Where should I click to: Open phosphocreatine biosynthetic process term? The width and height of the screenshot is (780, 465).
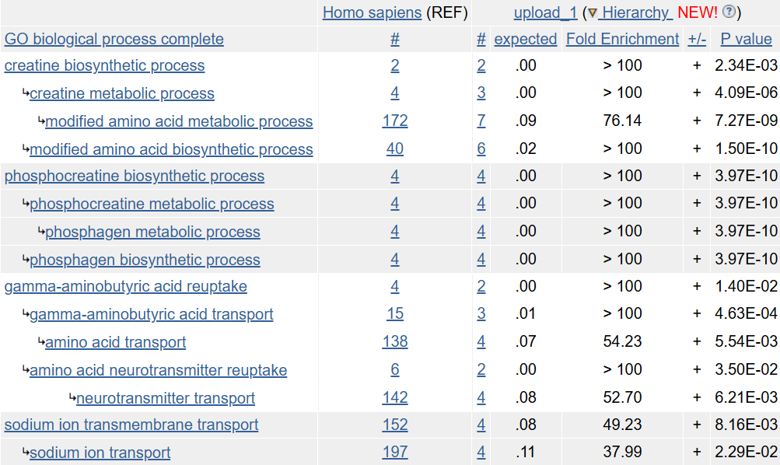135,176
